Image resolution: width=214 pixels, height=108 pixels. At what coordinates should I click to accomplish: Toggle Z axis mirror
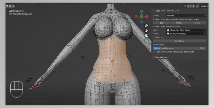pyautogui.click(x=193, y=6)
